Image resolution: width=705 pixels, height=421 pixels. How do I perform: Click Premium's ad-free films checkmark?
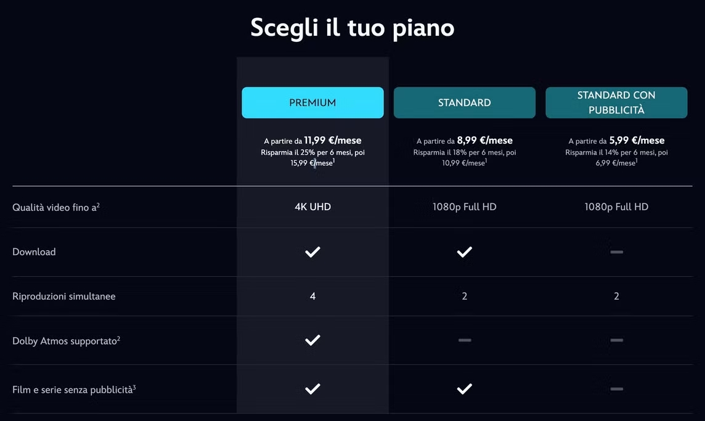click(312, 388)
